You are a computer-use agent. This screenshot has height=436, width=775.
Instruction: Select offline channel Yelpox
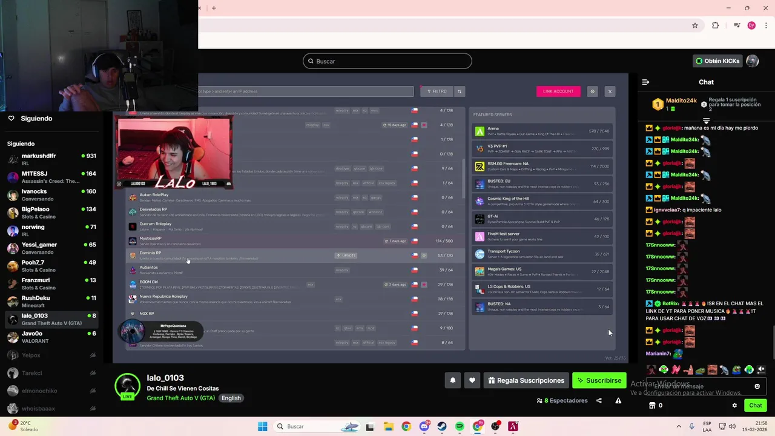click(51, 355)
